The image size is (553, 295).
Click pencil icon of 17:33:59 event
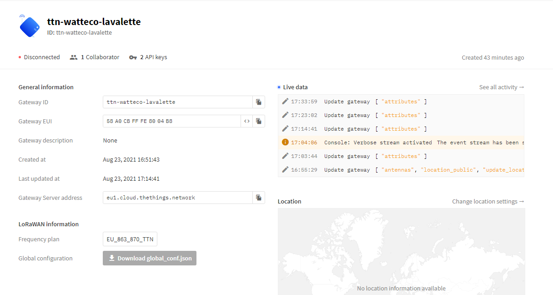pyautogui.click(x=285, y=101)
